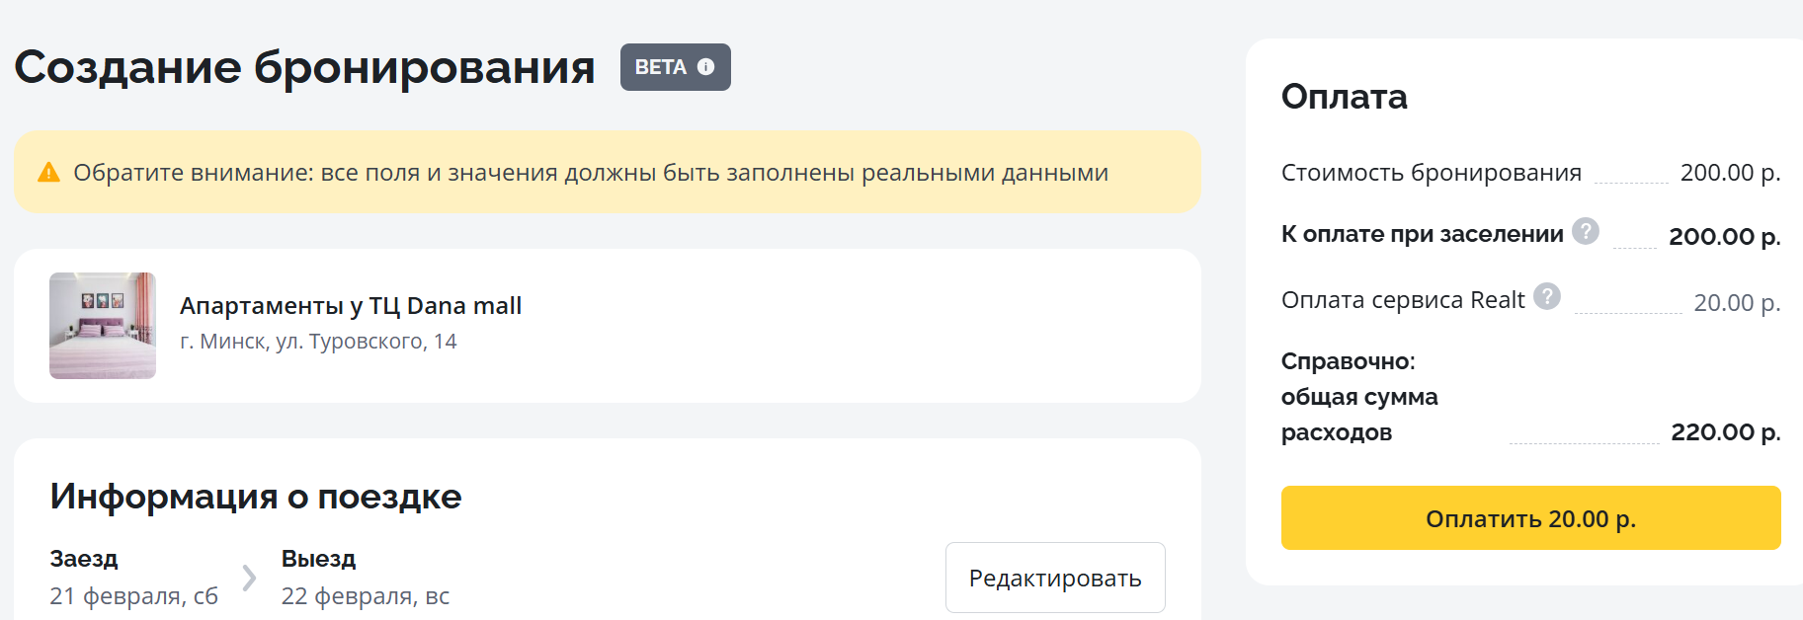
Task: Click the chevron arrow between Заезд and Выезд
Action: tap(249, 578)
